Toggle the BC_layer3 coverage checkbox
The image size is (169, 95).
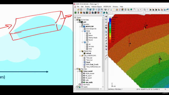82,78
